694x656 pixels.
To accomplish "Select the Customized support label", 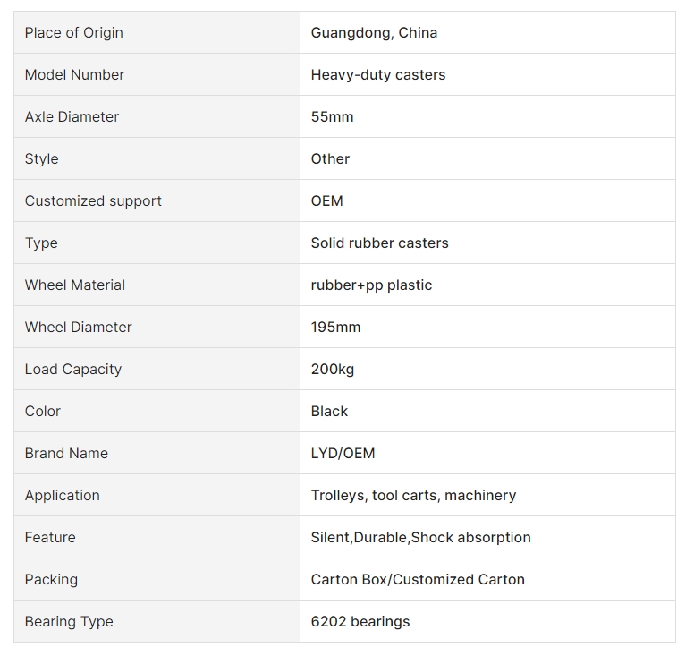I will pos(93,201).
